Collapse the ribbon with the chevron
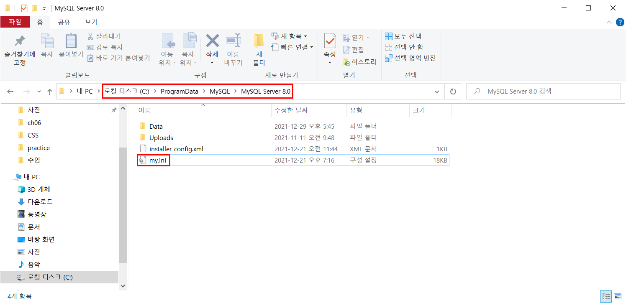The image size is (626, 303). [x=609, y=22]
